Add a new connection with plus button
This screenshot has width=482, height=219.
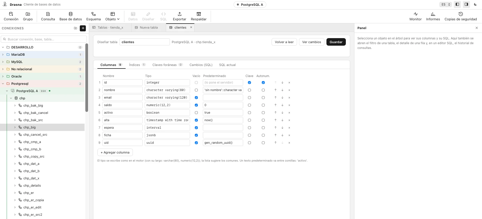83,28
